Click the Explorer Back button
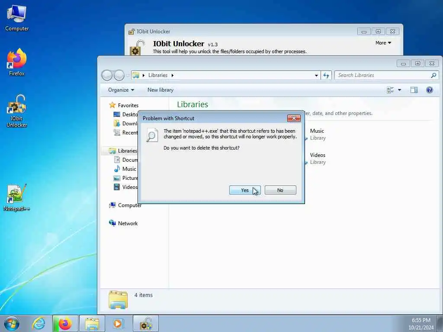This screenshot has width=443, height=332. [107, 75]
